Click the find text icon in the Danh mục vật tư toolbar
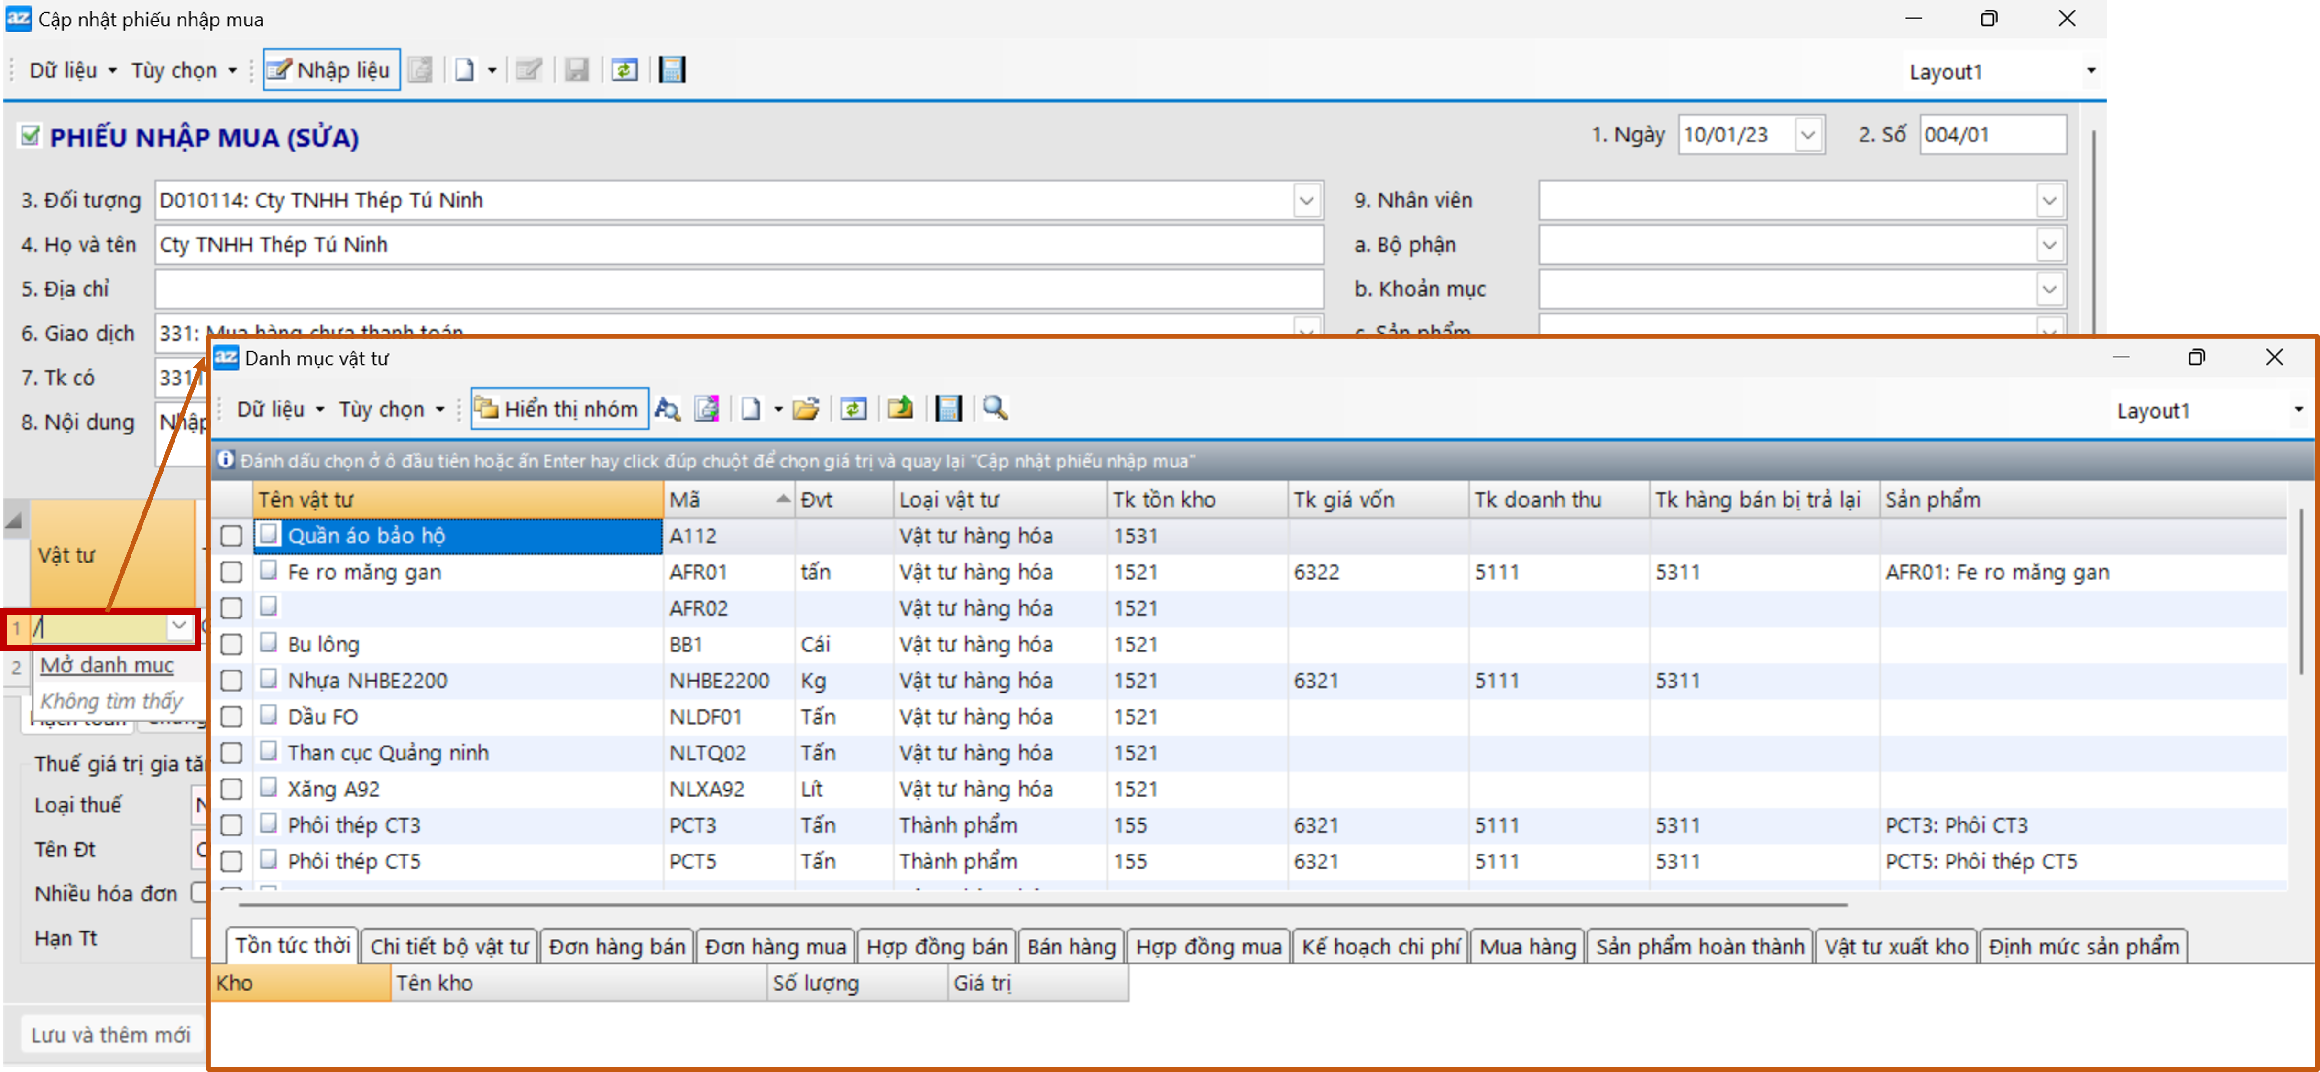Viewport: 2320px width, 1072px height. 667,410
